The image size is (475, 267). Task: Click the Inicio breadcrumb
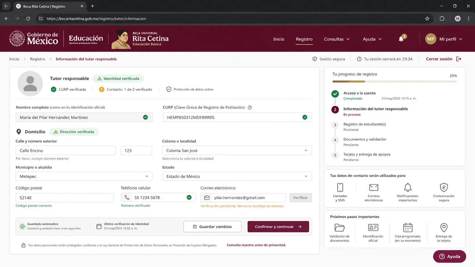pos(14,59)
